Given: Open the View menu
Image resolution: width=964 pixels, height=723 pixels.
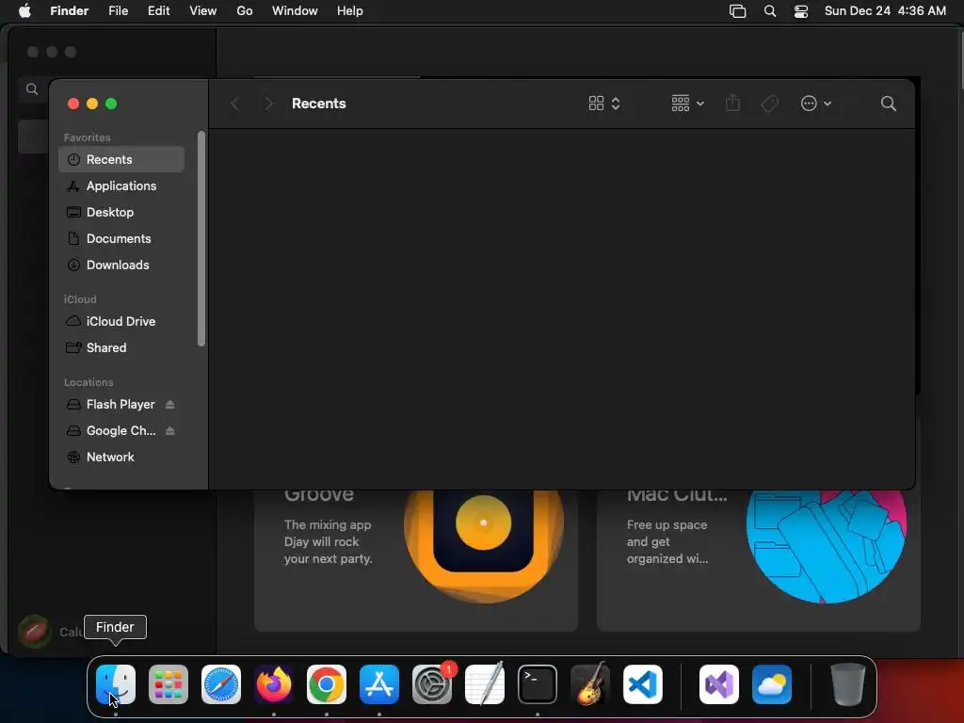Looking at the screenshot, I should coord(203,11).
